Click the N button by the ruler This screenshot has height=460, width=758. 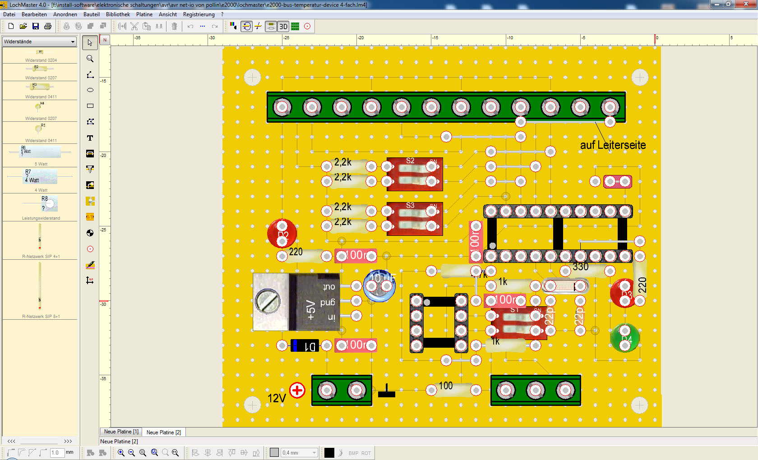[105, 40]
